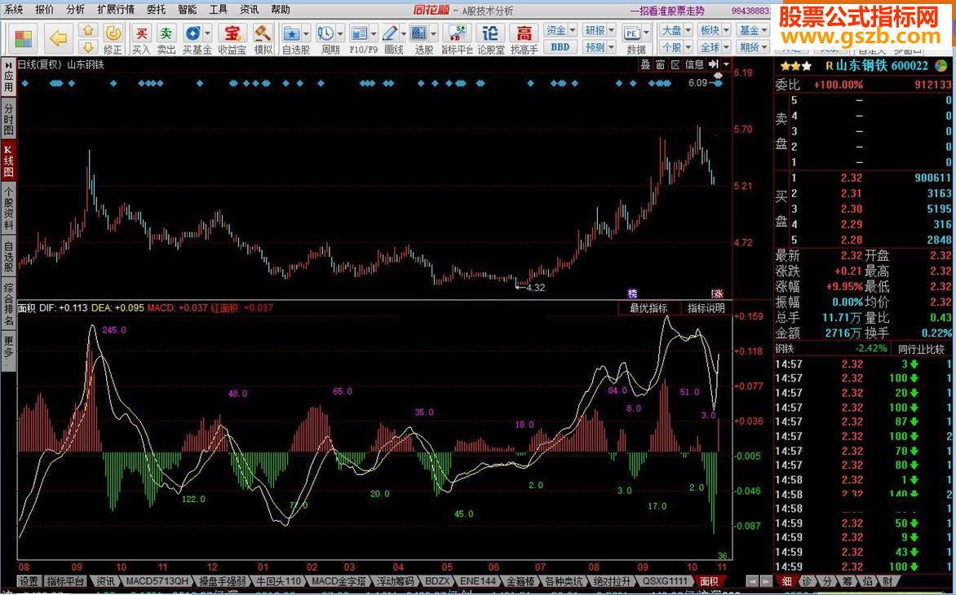Expand the 周期 period dropdown arrow
Screen dimensions: 956x595
pos(340,33)
